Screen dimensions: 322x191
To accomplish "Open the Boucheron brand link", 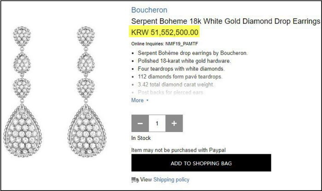I will (x=149, y=10).
